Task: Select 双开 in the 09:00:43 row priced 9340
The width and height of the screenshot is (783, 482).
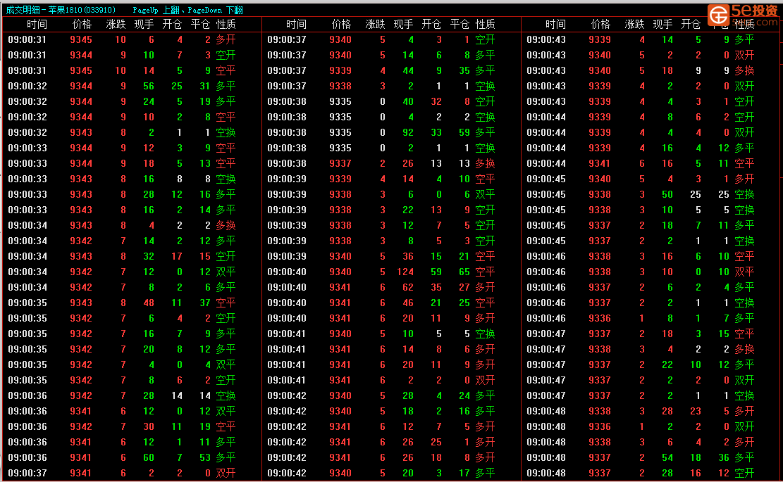Action: tap(744, 56)
